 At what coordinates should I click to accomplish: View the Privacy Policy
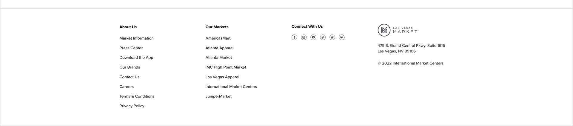coord(132,106)
